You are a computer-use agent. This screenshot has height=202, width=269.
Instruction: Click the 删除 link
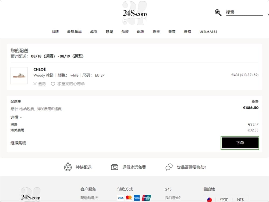click(42, 84)
